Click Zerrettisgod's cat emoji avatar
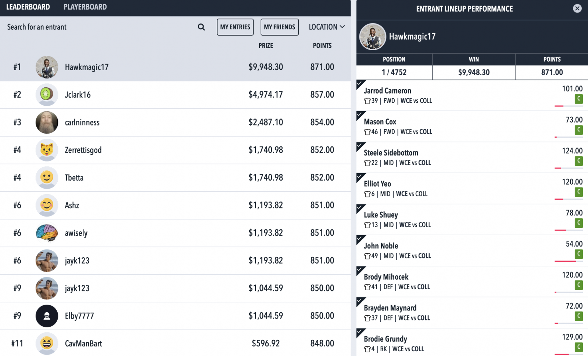 [x=47, y=150]
